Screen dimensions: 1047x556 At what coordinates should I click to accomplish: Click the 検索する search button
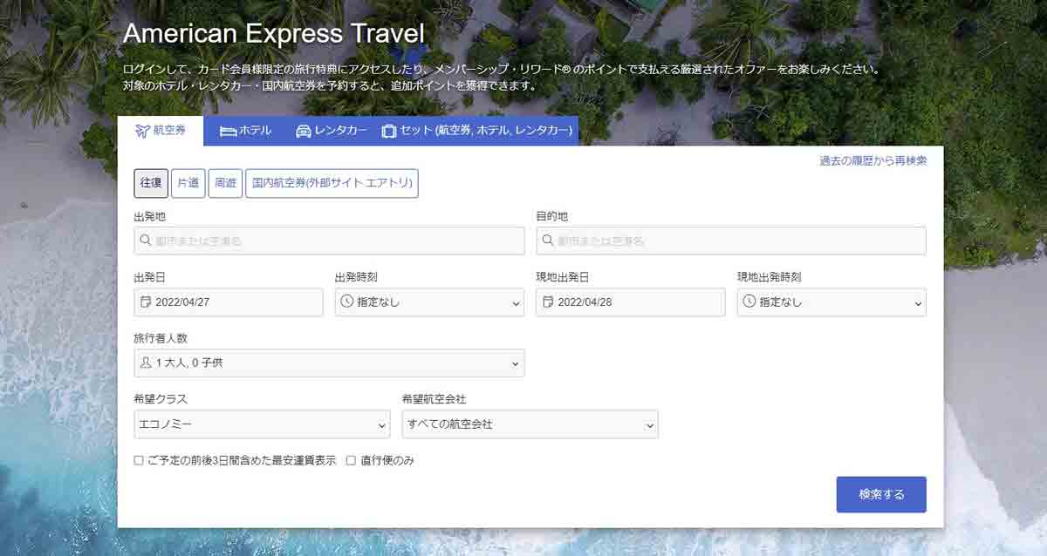tap(881, 494)
